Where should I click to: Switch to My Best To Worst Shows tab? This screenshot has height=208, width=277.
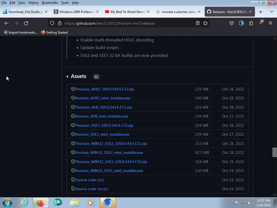pos(127,12)
